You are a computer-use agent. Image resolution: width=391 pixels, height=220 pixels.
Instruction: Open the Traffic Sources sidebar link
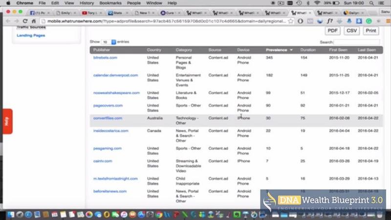pyautogui.click(x=31, y=27)
